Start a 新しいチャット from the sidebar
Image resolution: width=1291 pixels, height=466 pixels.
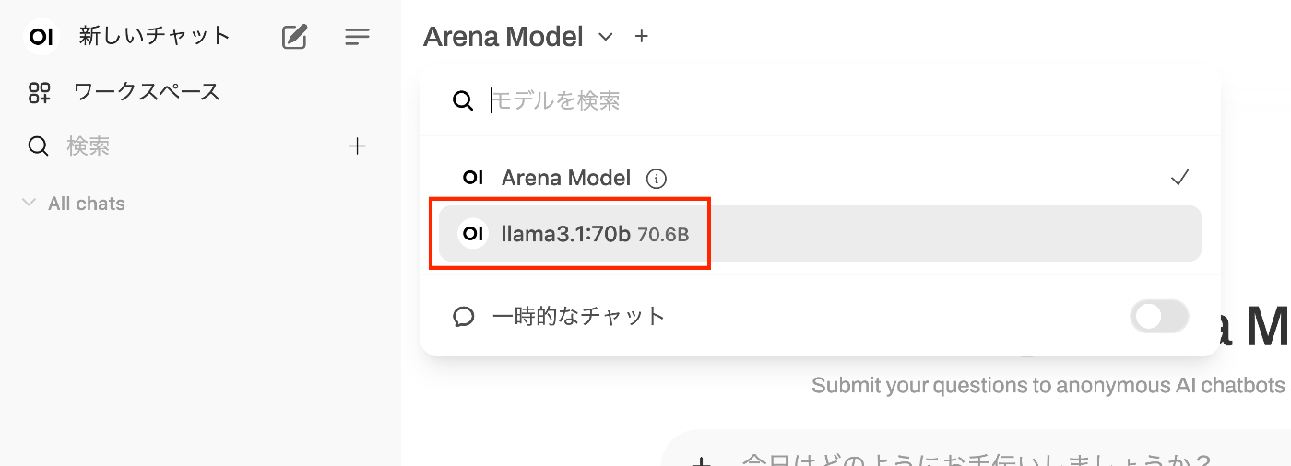(x=154, y=37)
